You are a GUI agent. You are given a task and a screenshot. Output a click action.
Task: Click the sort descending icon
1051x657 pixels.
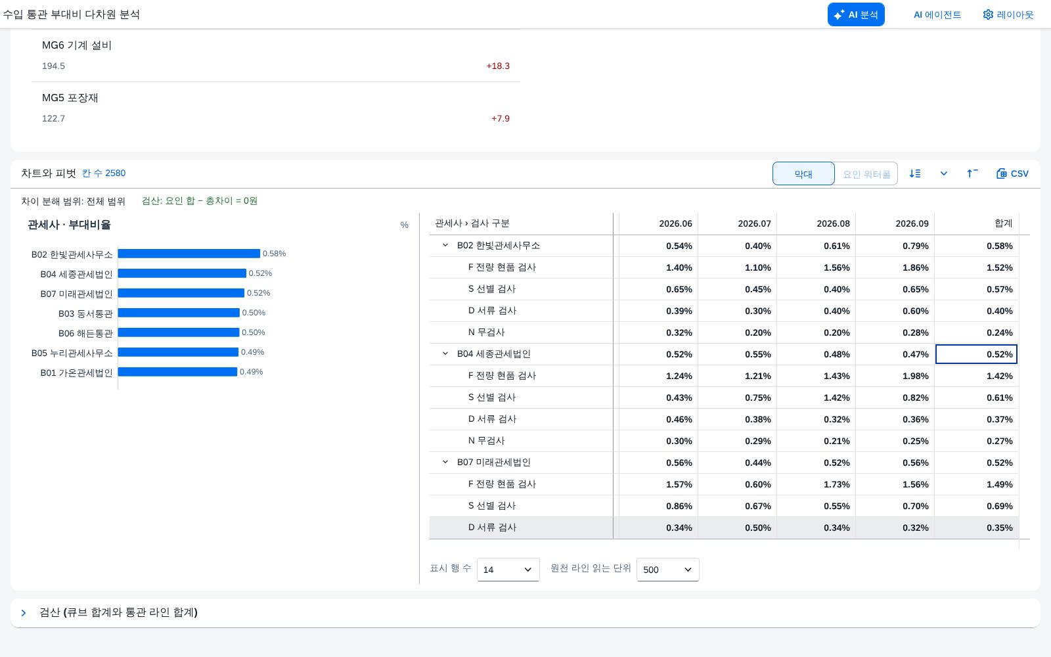915,173
